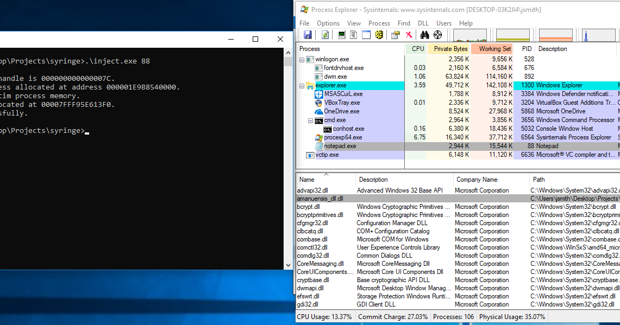
Task: Click the Save toolbar icon in Process Explorer
Action: click(307, 35)
